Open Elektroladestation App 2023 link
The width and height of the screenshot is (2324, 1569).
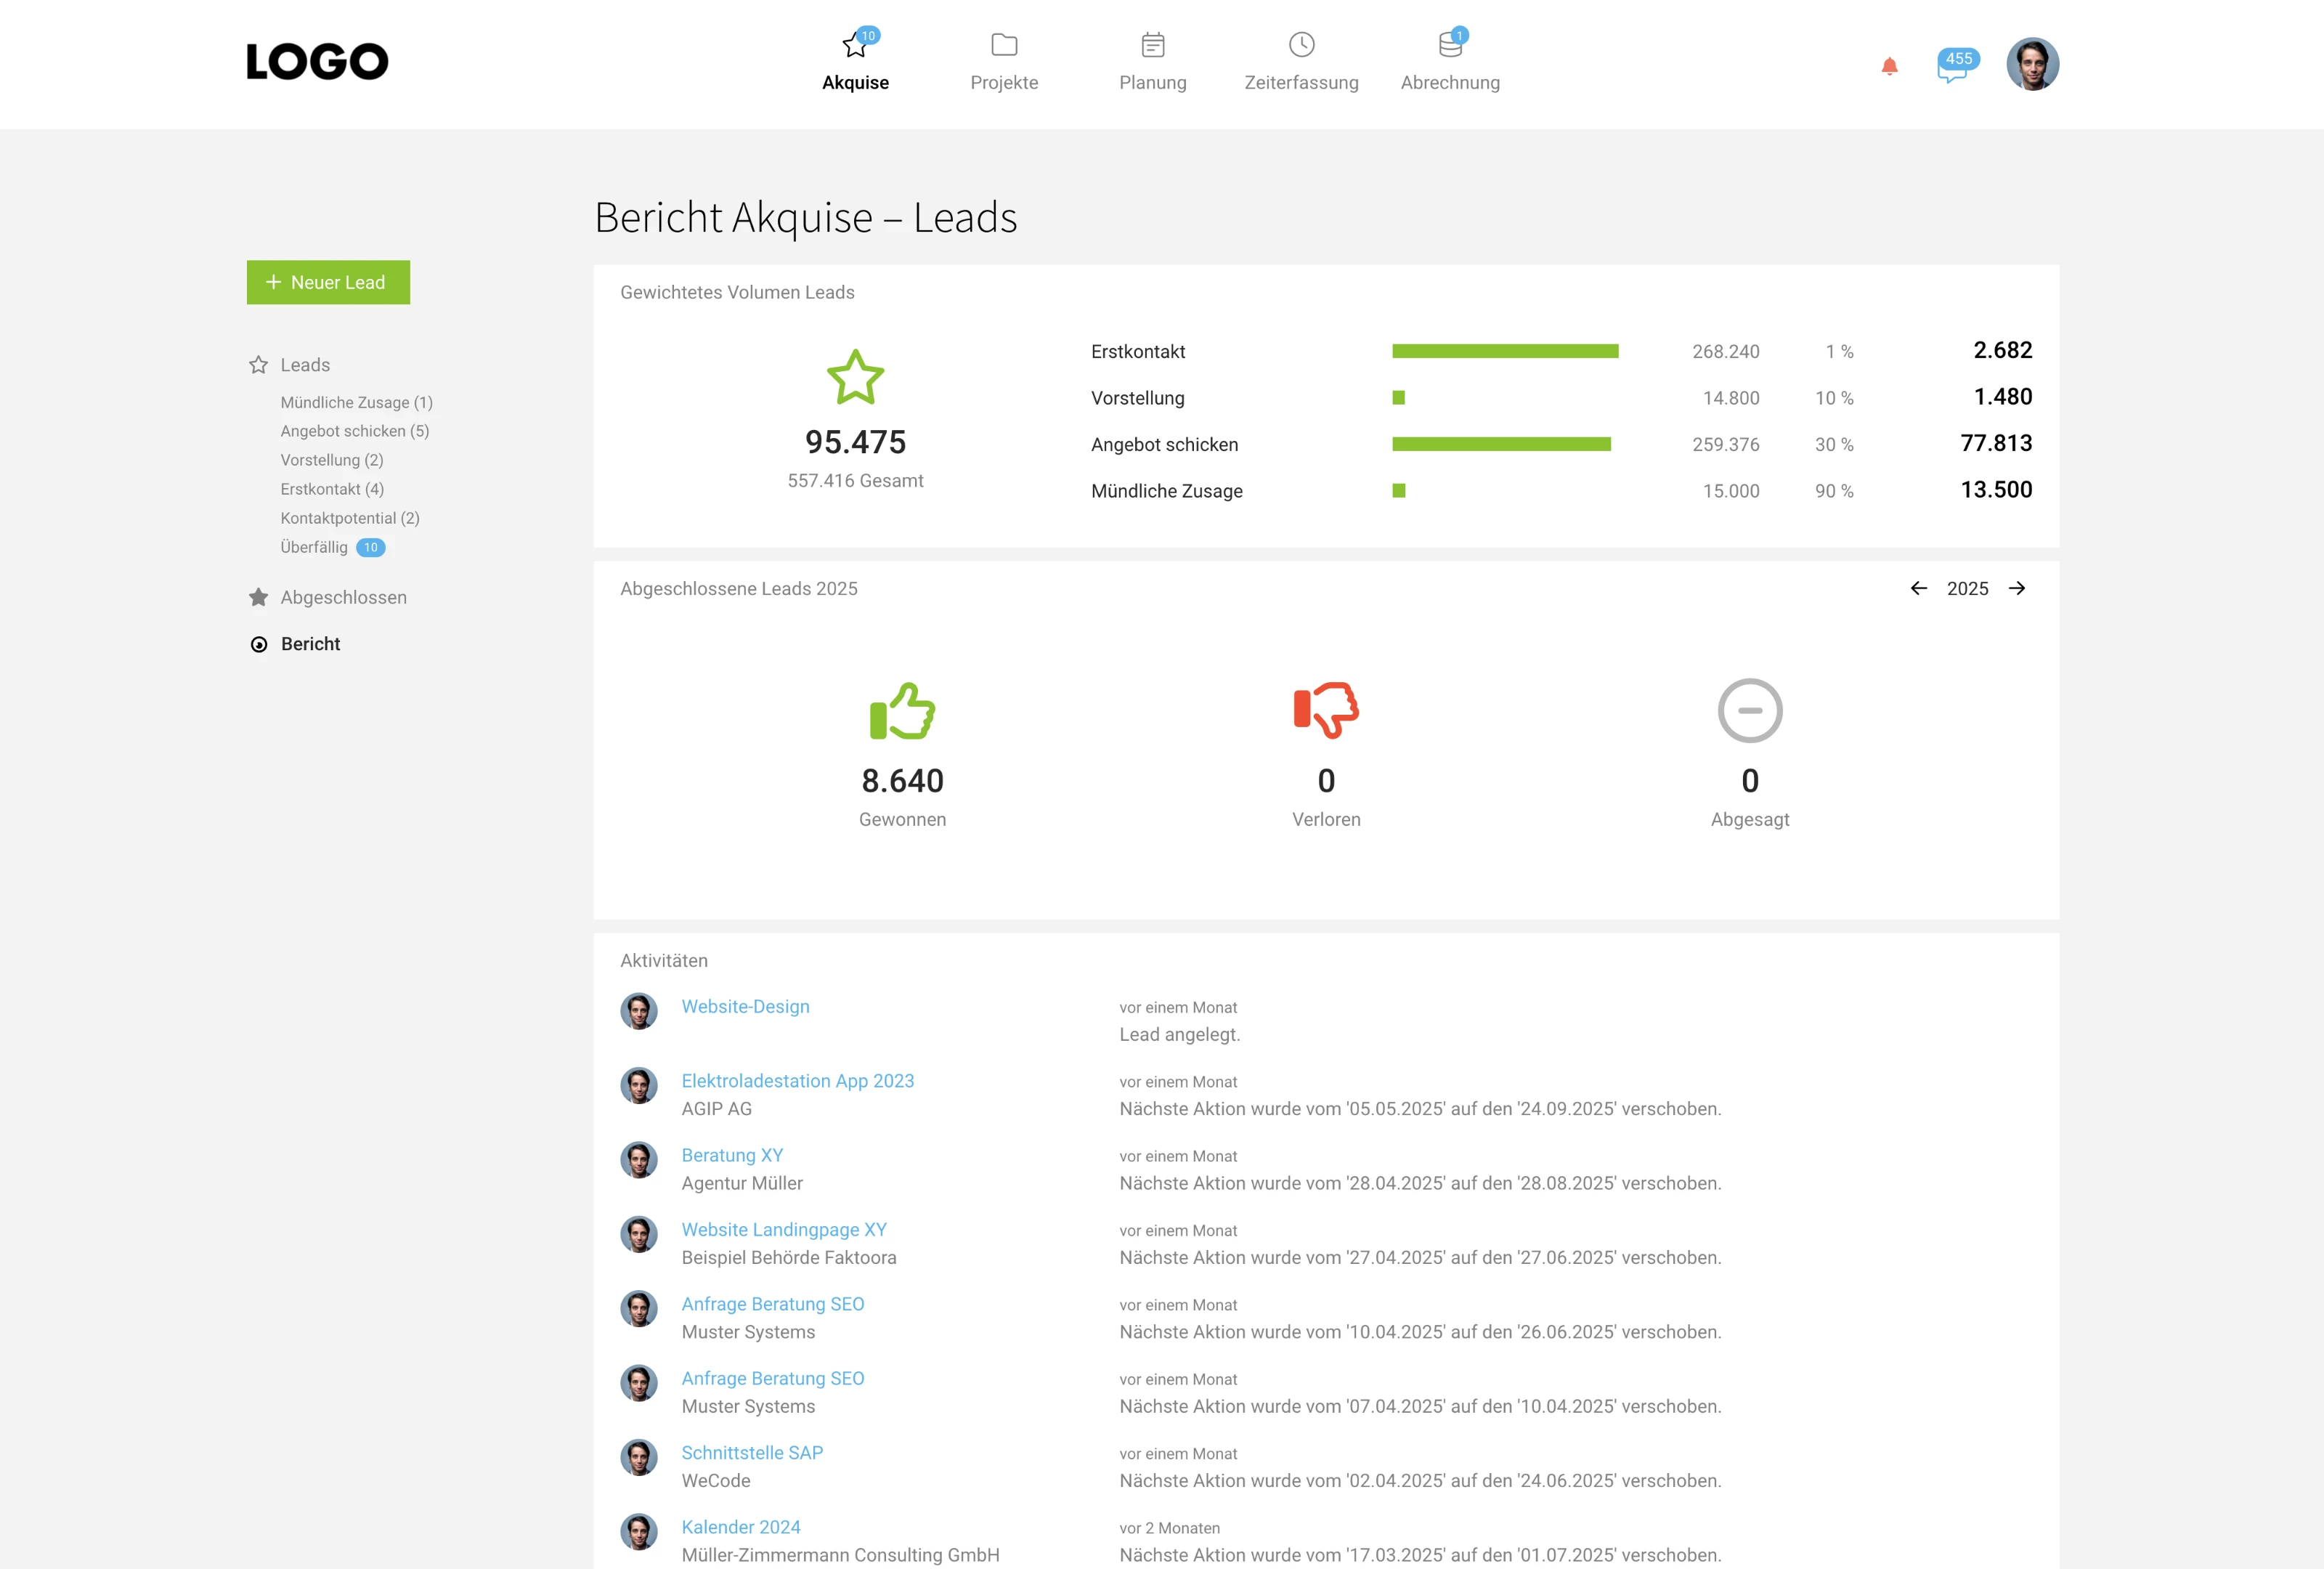[797, 1081]
